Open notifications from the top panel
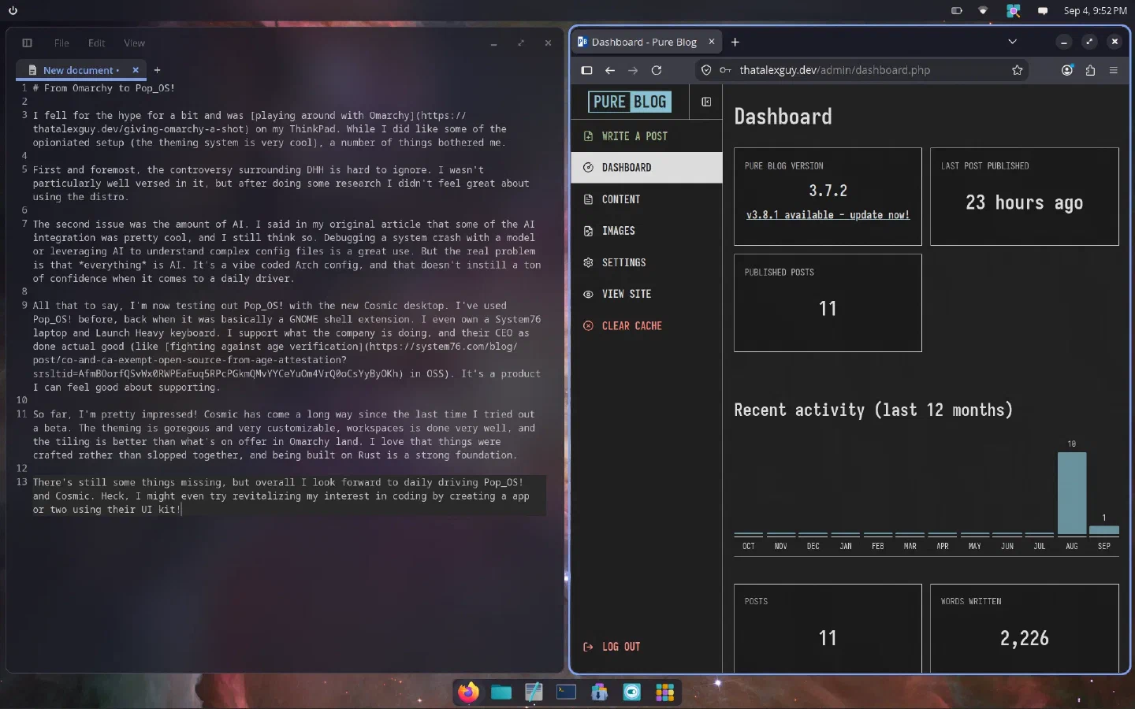Viewport: 1135px width, 709px height. click(x=1043, y=11)
